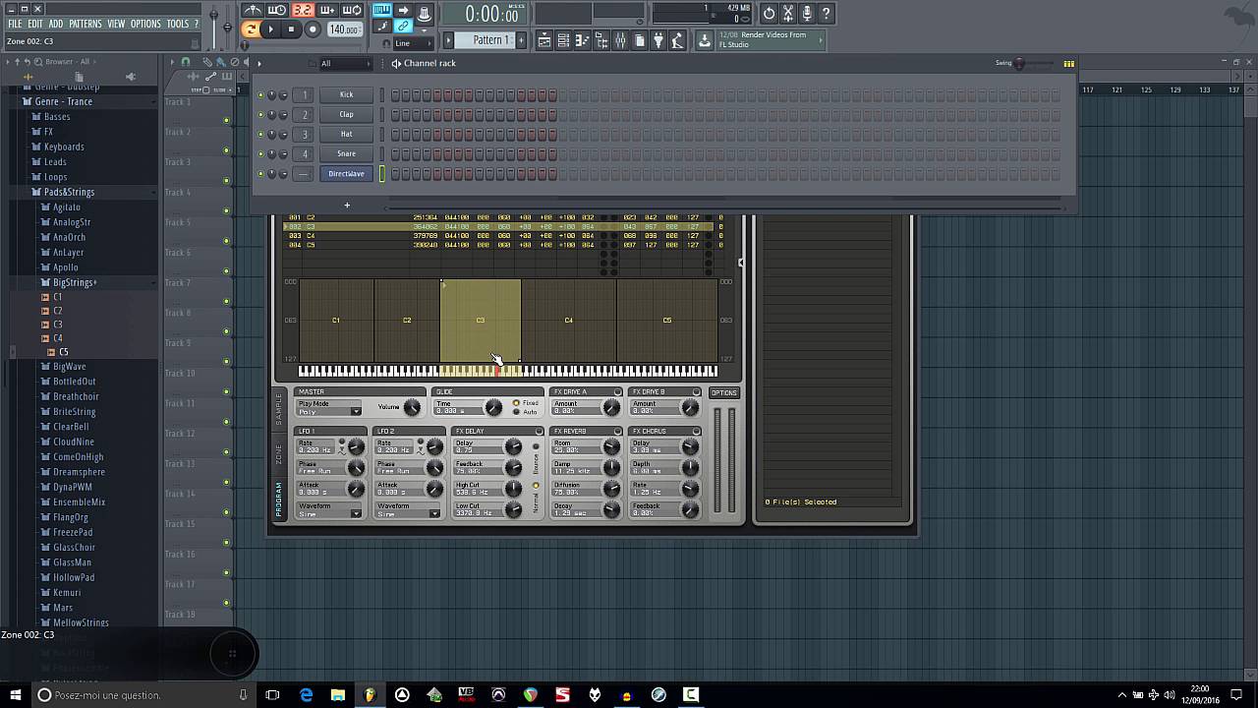Click the Master Volume knob
The image size is (1258, 708).
pyautogui.click(x=412, y=407)
